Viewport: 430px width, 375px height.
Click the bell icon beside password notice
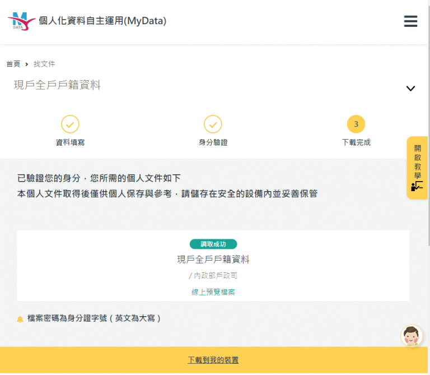pyautogui.click(x=20, y=319)
